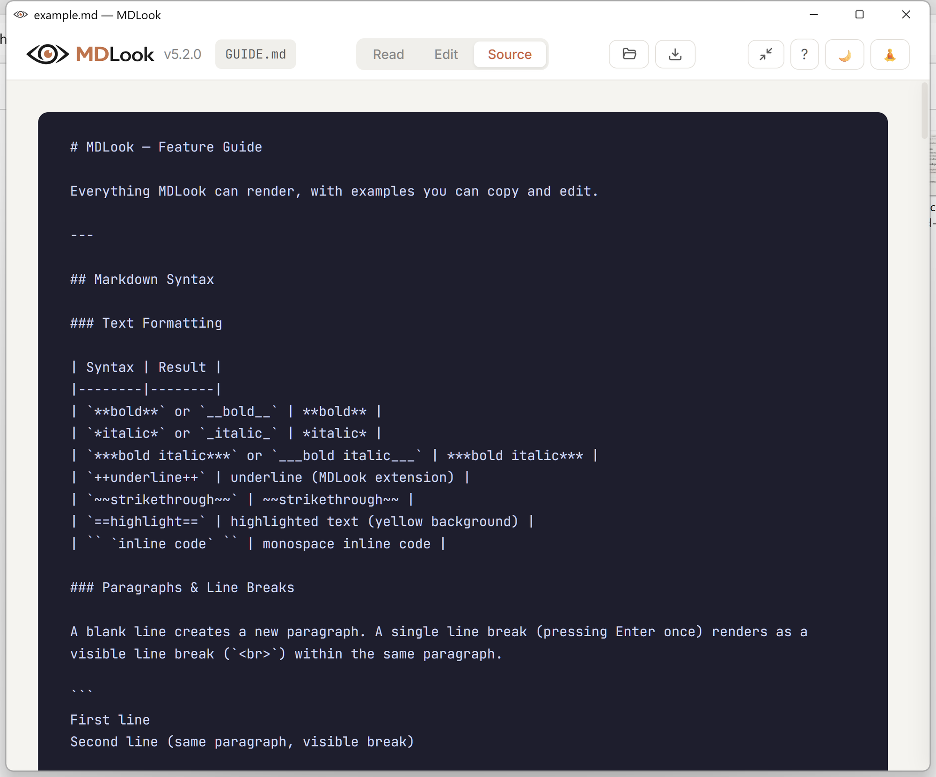Click the '++underline++' table row
This screenshot has height=777, width=936.
[x=270, y=477]
